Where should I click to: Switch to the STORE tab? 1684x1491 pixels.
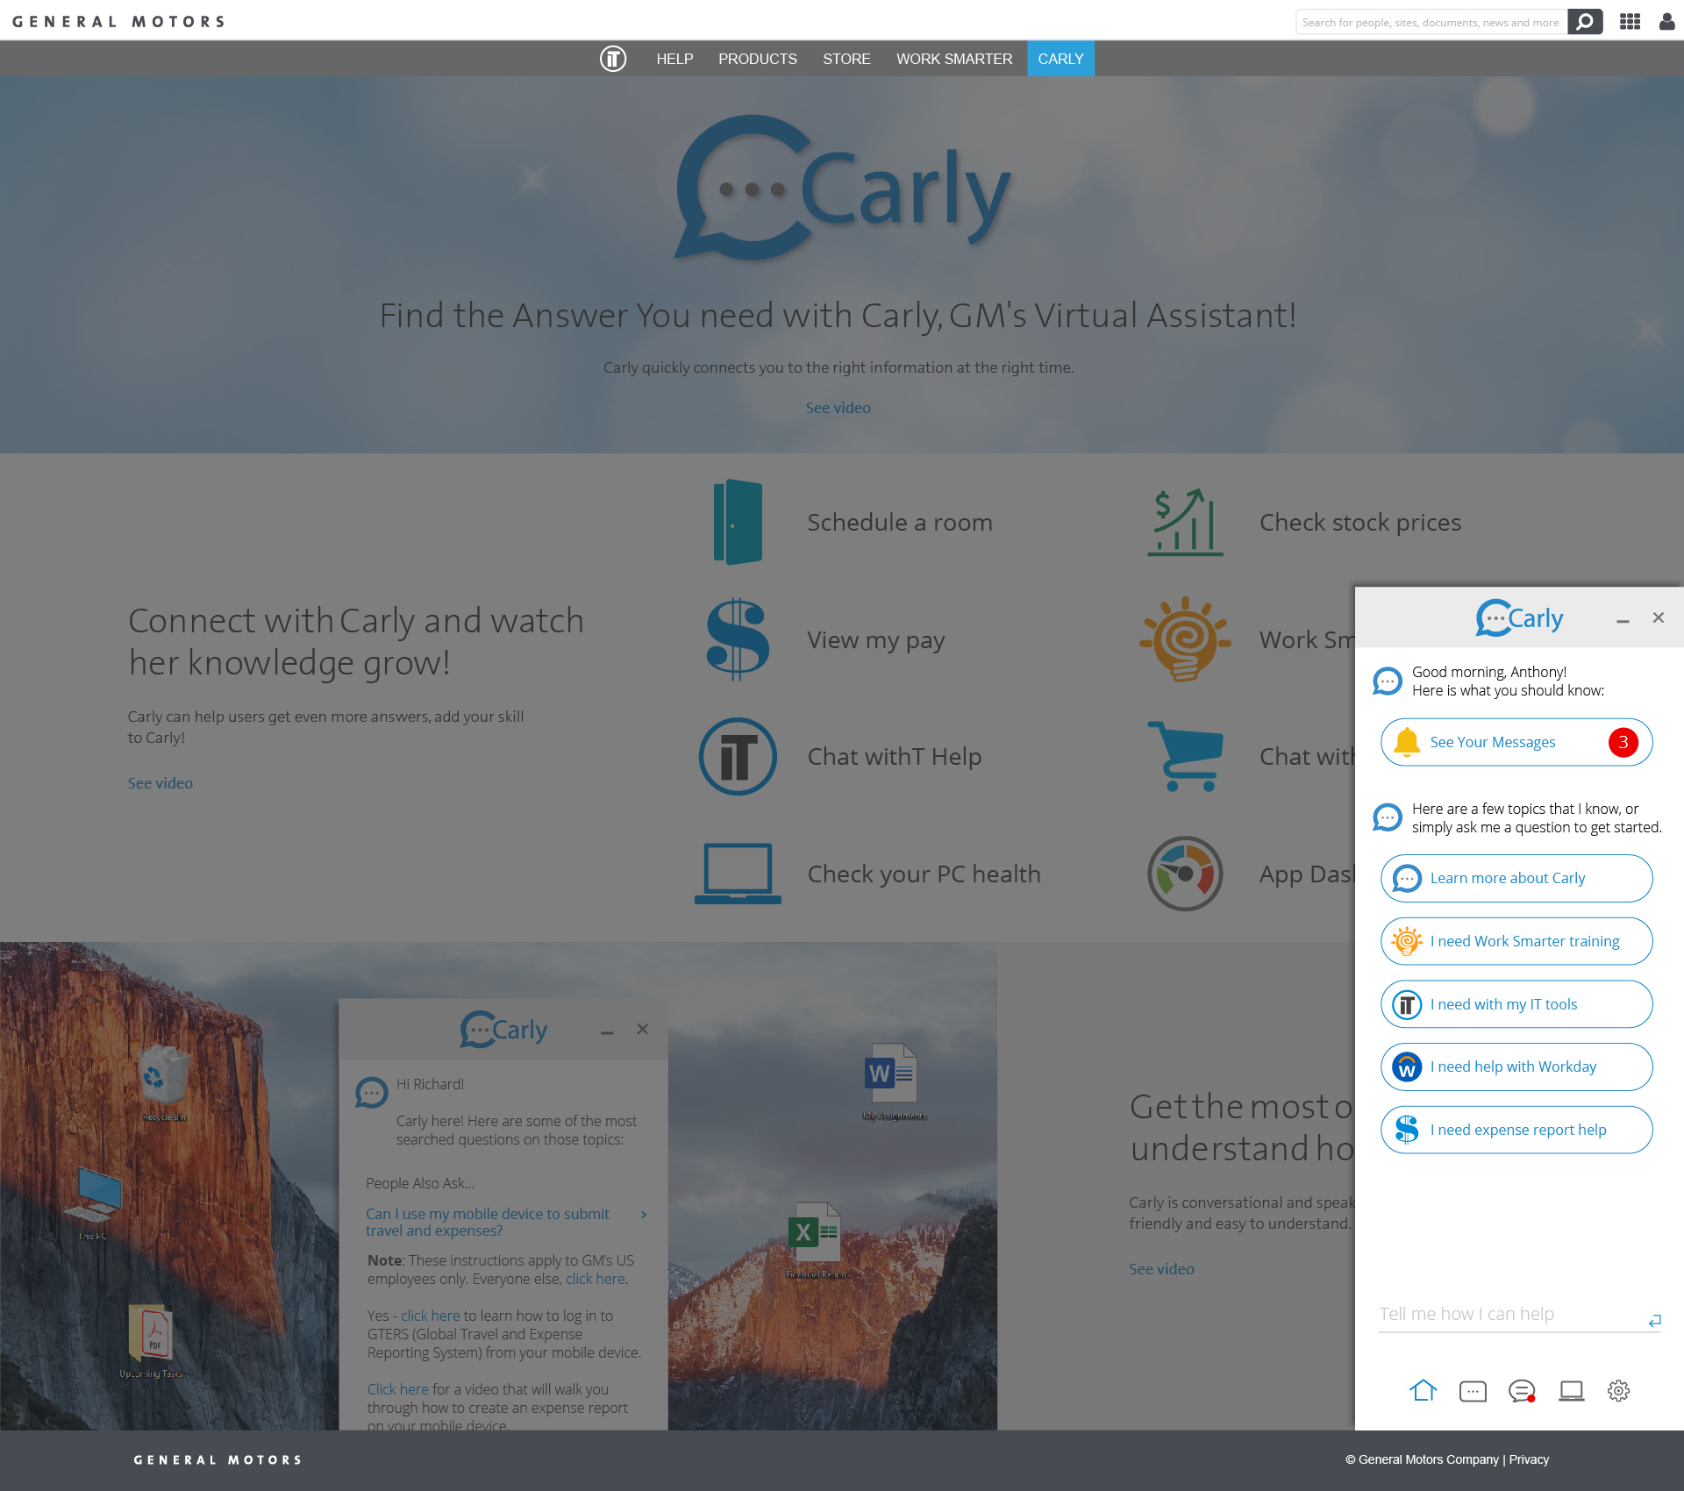[846, 59]
